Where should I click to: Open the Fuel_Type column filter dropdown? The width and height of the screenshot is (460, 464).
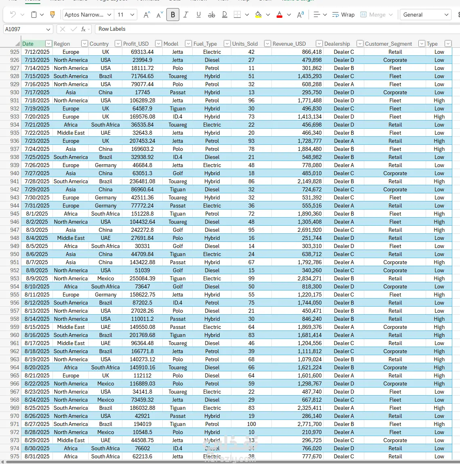click(227, 44)
